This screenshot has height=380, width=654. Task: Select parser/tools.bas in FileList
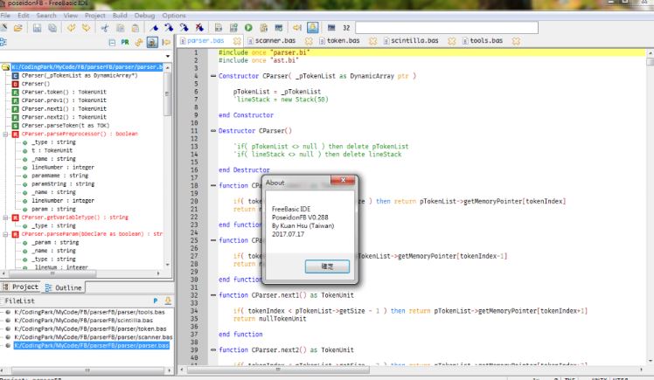[x=90, y=312]
